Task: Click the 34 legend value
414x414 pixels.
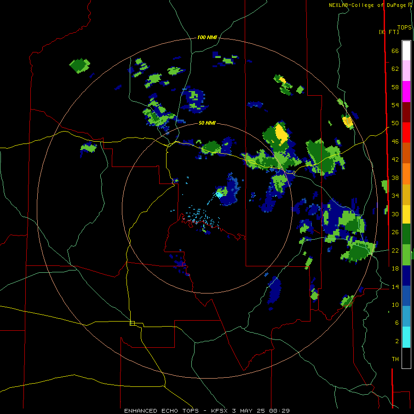Action: pyautogui.click(x=395, y=196)
